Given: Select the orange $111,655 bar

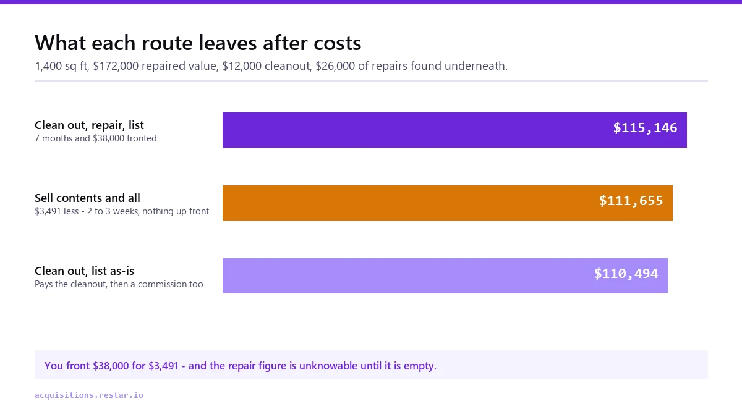Looking at the screenshot, I should point(448,203).
